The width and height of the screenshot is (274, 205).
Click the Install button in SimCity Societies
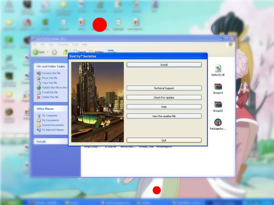[164, 65]
